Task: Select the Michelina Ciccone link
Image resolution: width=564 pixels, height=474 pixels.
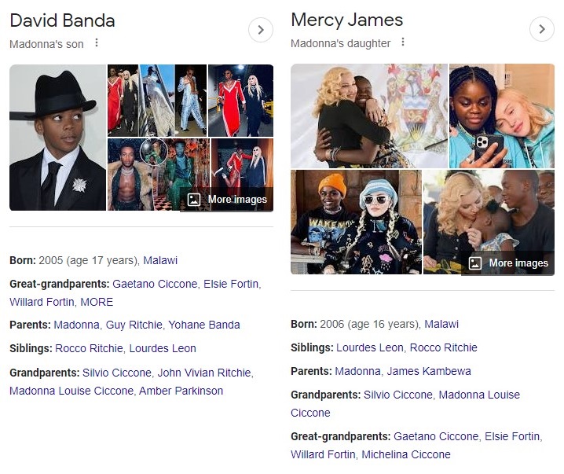Action: tap(406, 454)
